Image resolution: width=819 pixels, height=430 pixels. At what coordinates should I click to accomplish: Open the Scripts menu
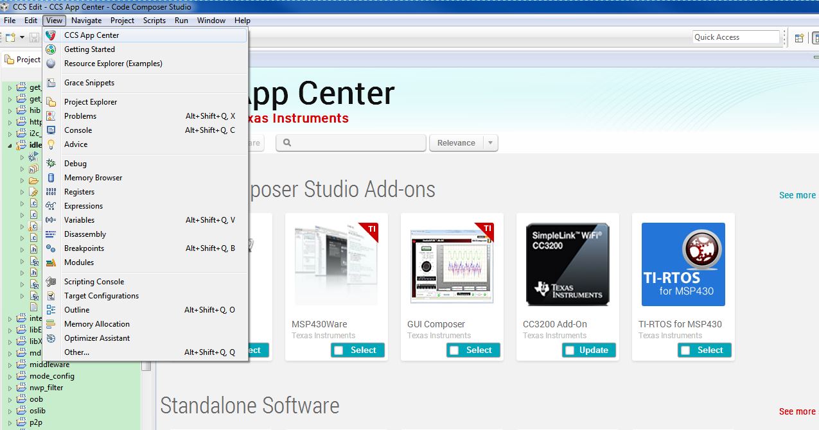coord(154,21)
